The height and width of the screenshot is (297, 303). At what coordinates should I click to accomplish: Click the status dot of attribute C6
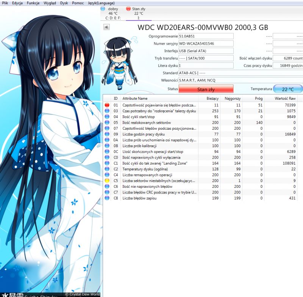(107, 186)
